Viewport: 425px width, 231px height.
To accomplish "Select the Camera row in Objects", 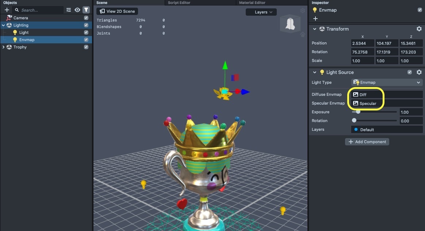I will click(x=46, y=18).
